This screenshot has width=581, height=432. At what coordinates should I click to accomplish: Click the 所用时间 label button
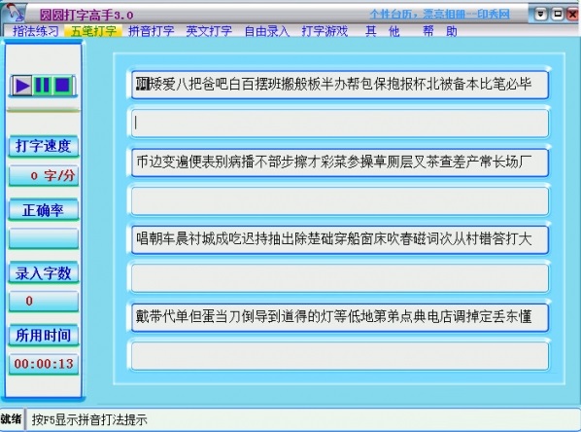coord(44,335)
